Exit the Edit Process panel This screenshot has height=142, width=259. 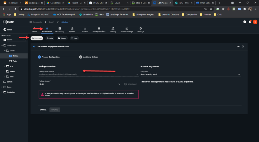click(240, 46)
